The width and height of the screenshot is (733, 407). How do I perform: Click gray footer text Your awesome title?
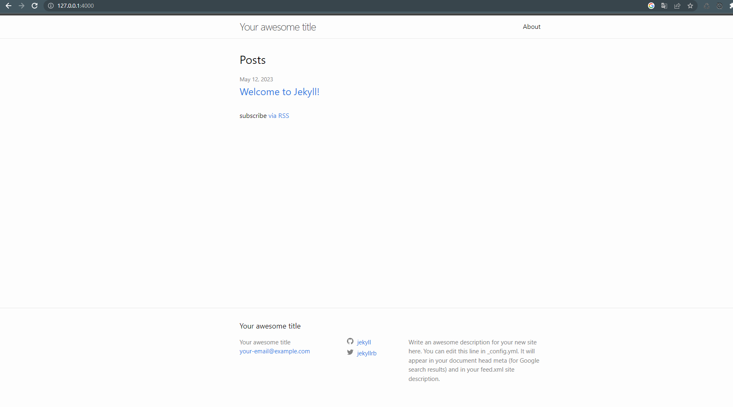(265, 342)
